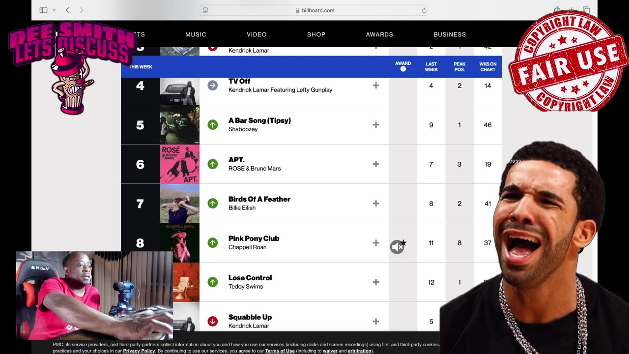Select artist Shaboozey
The height and width of the screenshot is (354, 629).
tap(243, 129)
